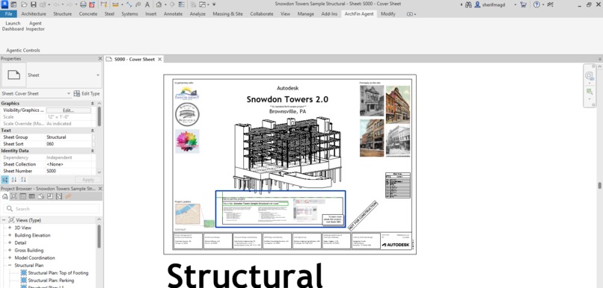Expand the 3D View tree node

pos(10,228)
